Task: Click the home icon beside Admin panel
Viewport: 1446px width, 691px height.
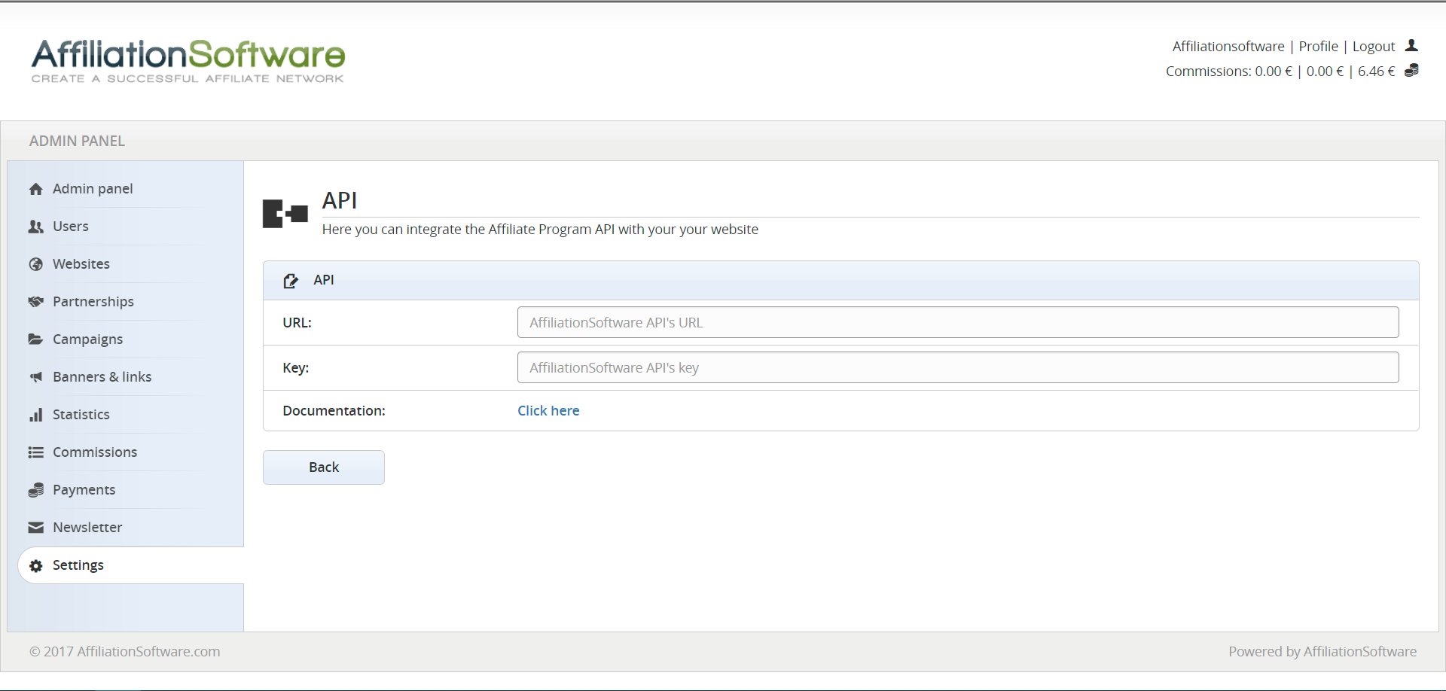Action: click(x=35, y=189)
